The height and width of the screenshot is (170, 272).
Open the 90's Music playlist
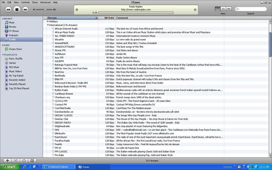pyautogui.click(x=12, y=67)
